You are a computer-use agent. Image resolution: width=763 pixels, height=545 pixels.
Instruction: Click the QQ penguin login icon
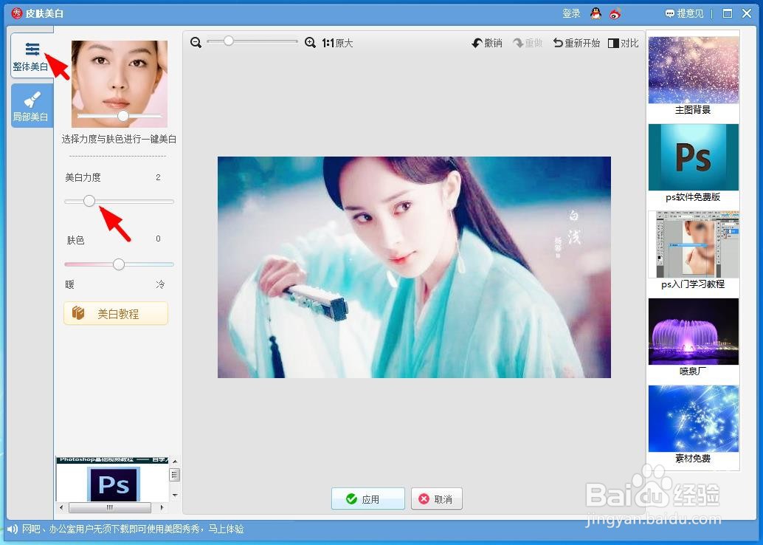click(595, 13)
